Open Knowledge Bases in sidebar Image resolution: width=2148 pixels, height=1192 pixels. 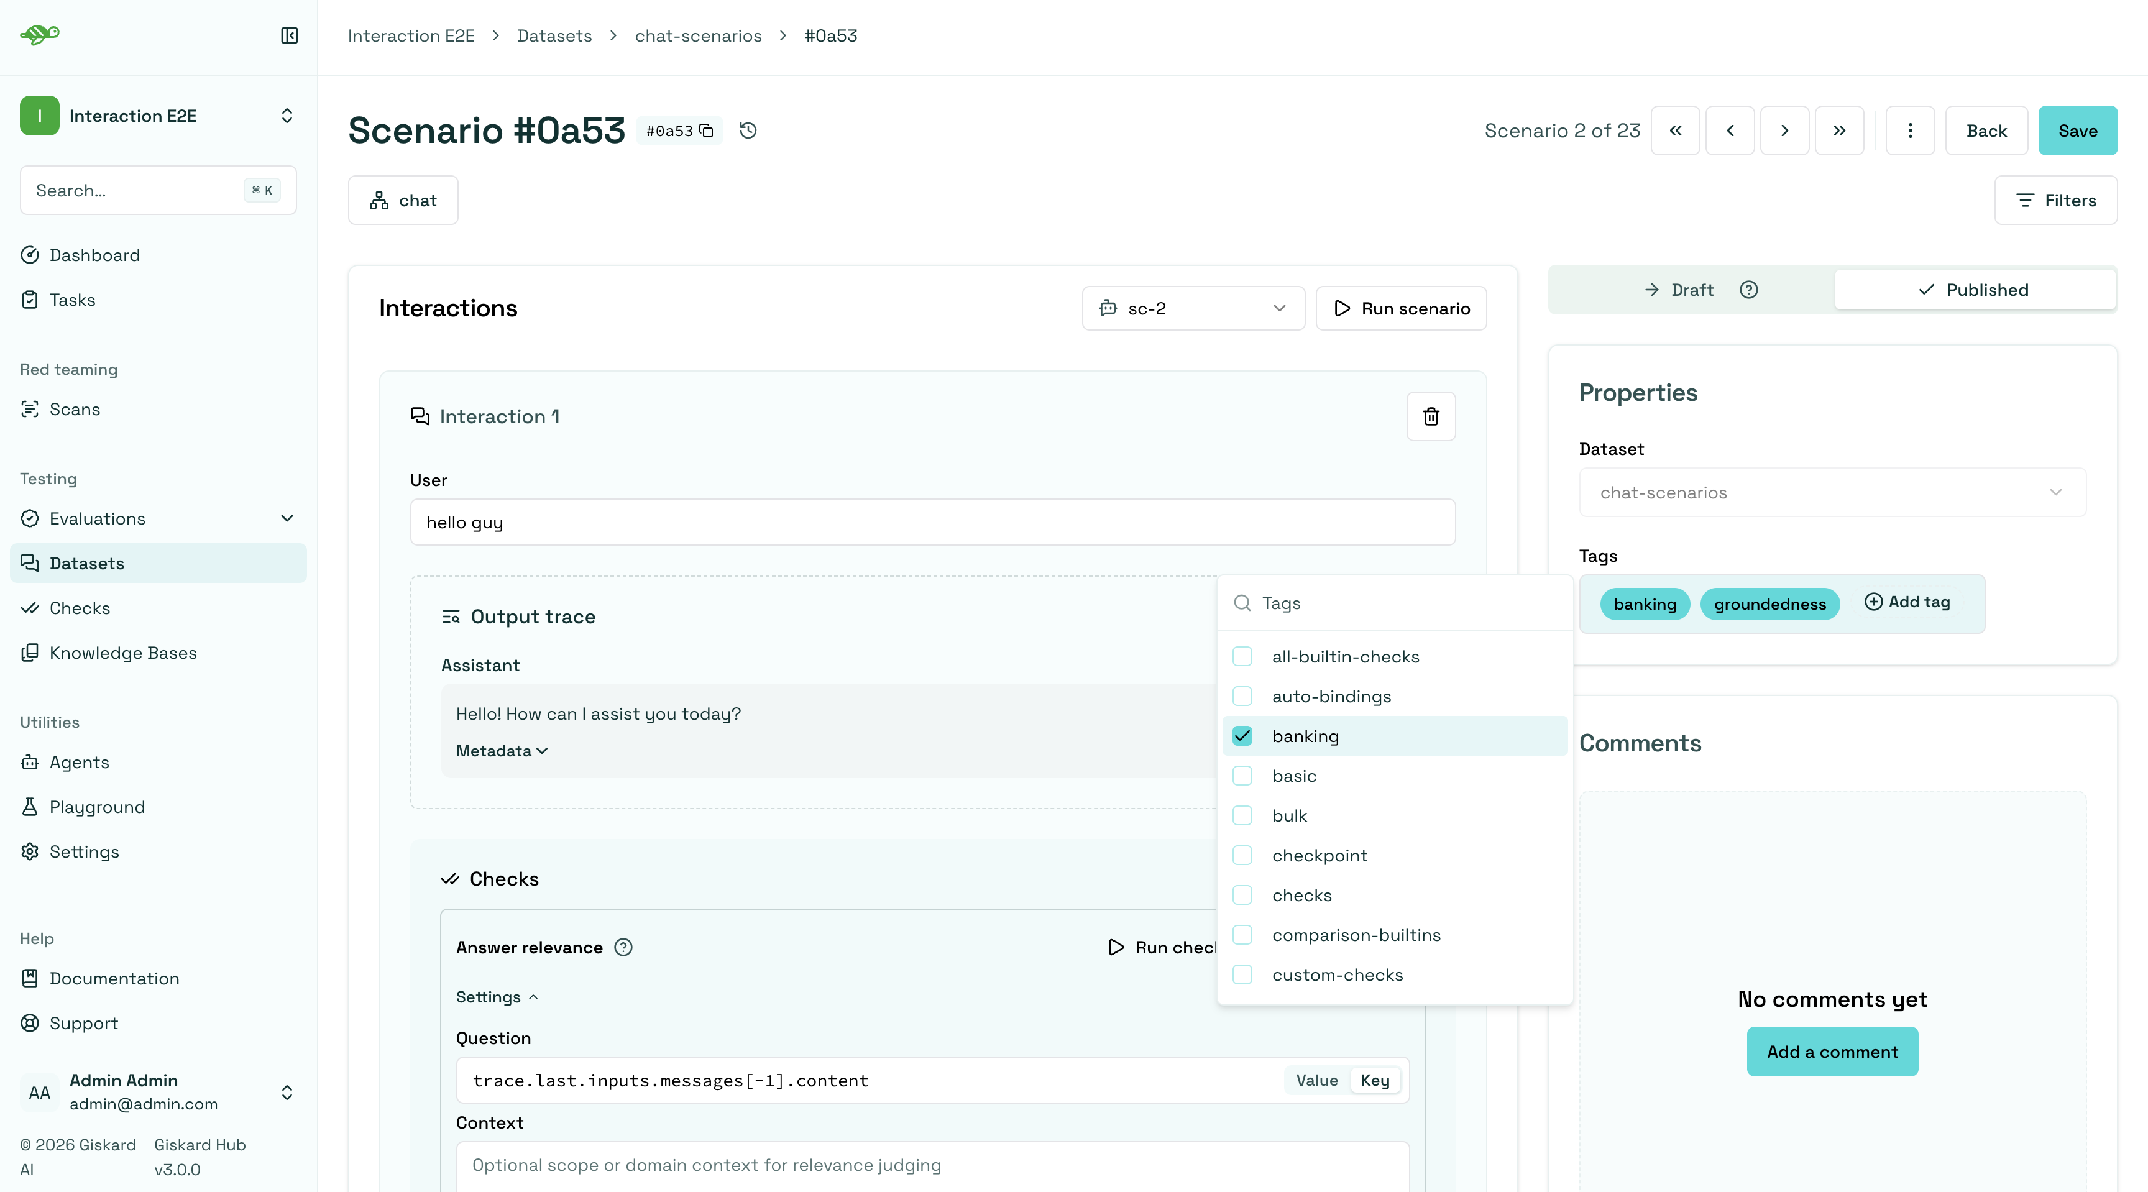[158, 653]
